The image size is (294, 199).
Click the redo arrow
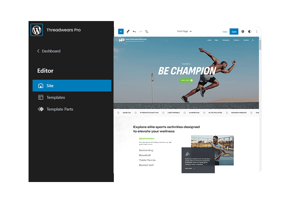[x=140, y=32]
